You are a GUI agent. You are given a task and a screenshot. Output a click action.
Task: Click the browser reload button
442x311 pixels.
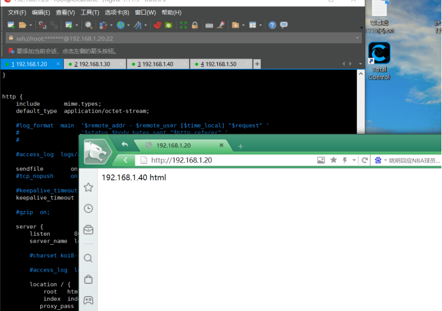point(365,161)
